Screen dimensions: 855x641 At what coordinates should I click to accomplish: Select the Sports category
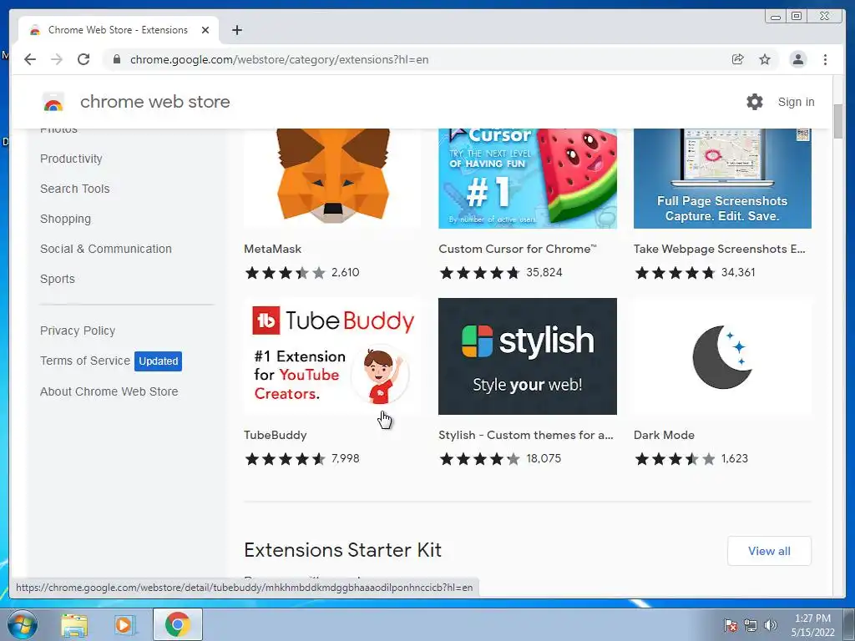58,279
